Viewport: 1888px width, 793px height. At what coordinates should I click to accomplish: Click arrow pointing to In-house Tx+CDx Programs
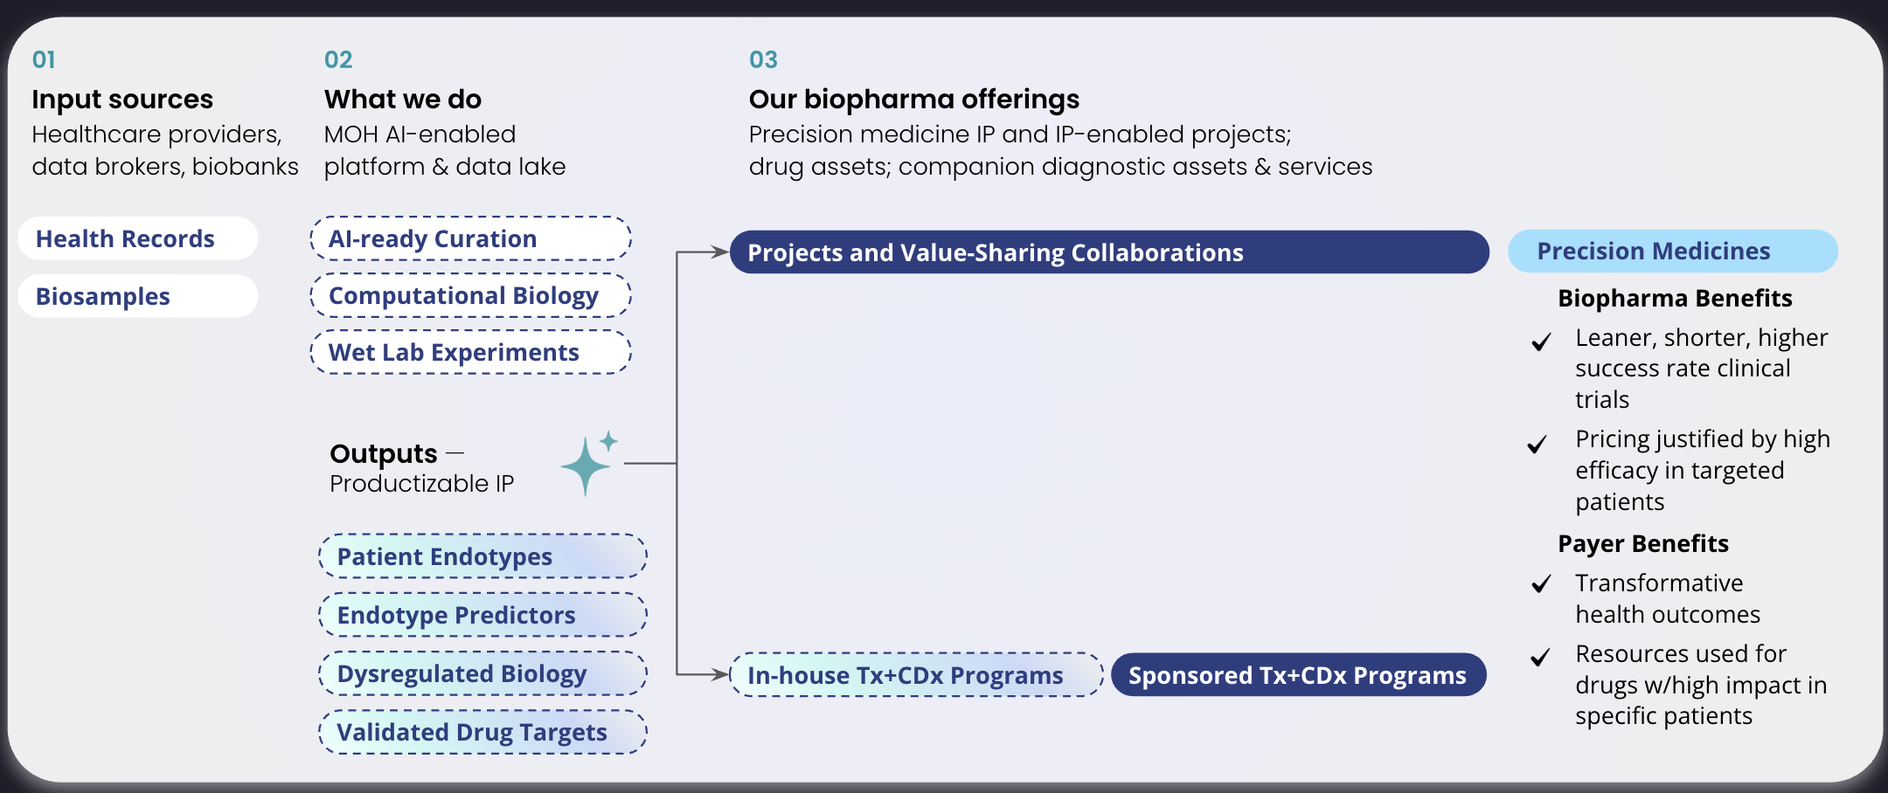click(719, 674)
